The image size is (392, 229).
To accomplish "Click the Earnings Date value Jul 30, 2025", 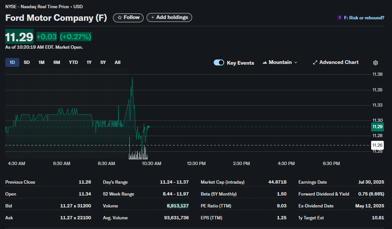I will (371, 182).
